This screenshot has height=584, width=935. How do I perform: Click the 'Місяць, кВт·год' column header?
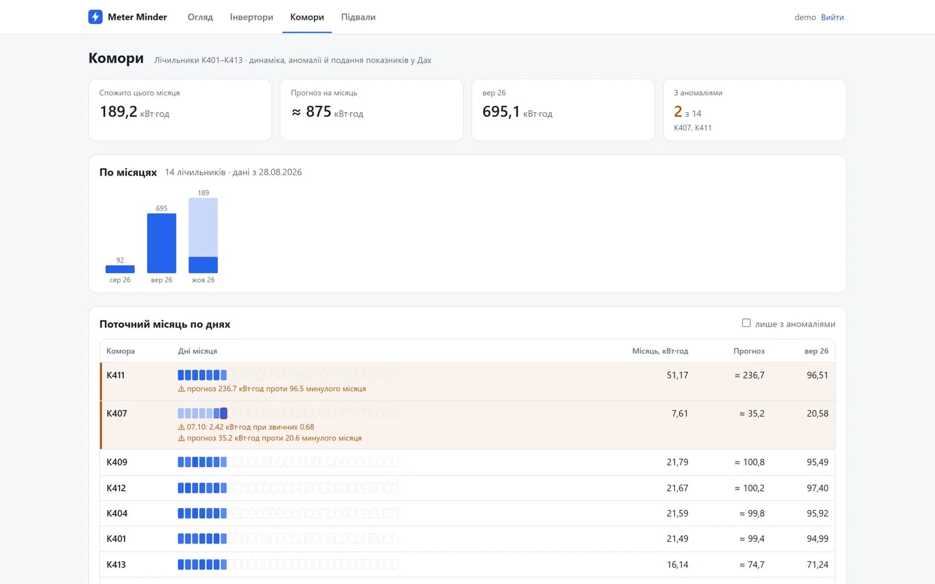pos(660,351)
